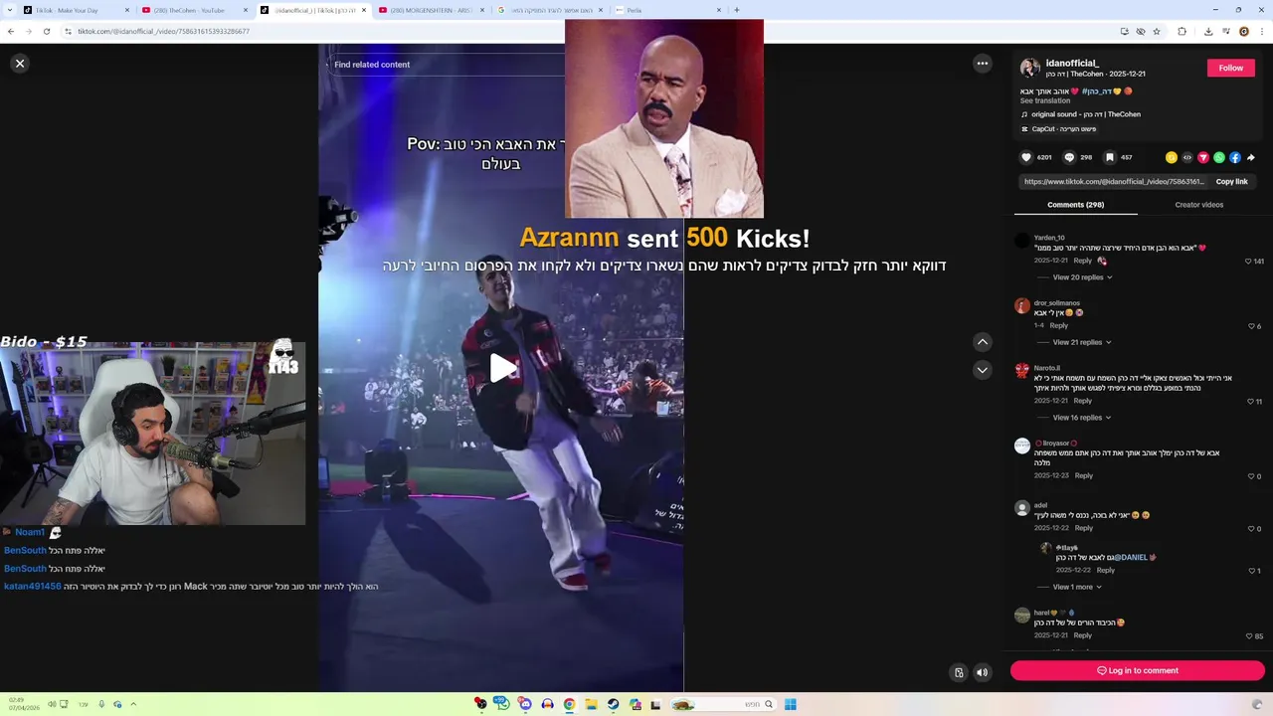The width and height of the screenshot is (1273, 716).
Task: Click See translation under the caption
Action: coord(1045,100)
